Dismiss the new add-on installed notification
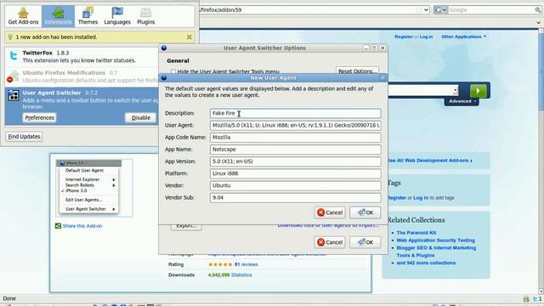 point(189,37)
